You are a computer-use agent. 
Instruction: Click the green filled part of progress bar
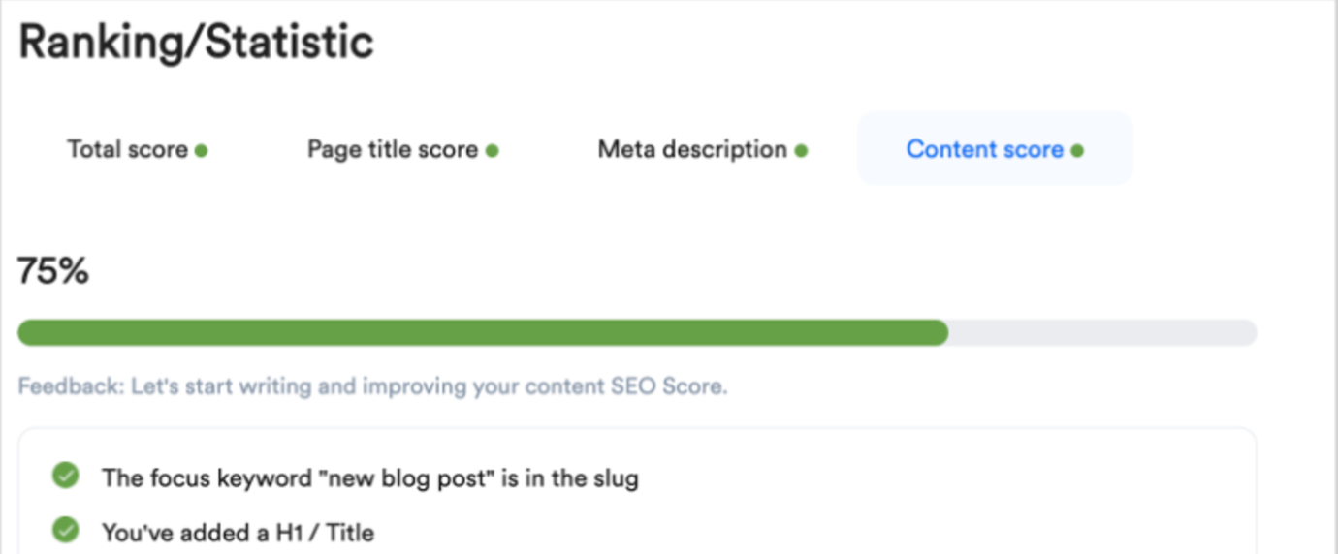(x=483, y=333)
